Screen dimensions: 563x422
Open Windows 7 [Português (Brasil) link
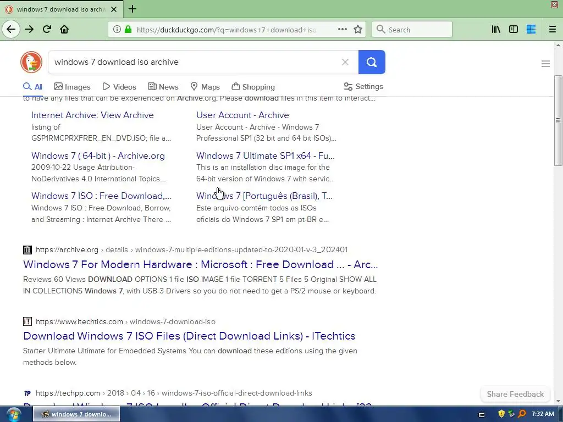pos(264,196)
